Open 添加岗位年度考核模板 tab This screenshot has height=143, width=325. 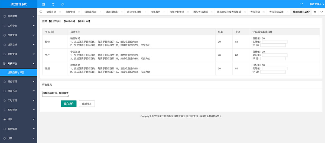229,12
